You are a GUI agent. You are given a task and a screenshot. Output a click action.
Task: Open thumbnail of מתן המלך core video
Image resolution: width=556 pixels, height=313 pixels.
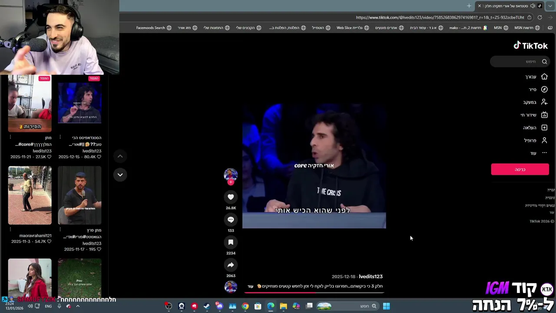tap(30, 103)
